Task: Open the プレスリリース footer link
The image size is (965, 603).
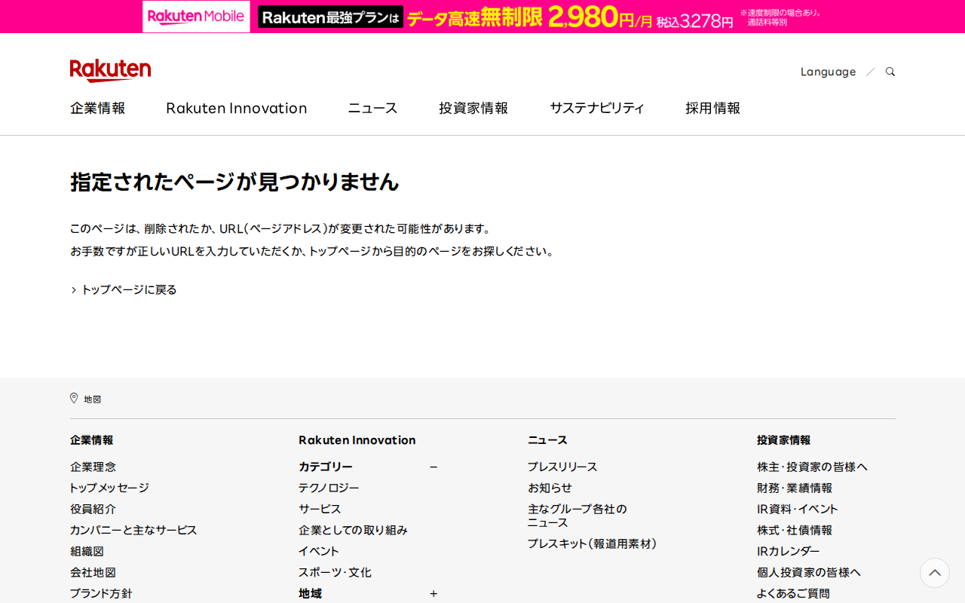Action: 562,467
